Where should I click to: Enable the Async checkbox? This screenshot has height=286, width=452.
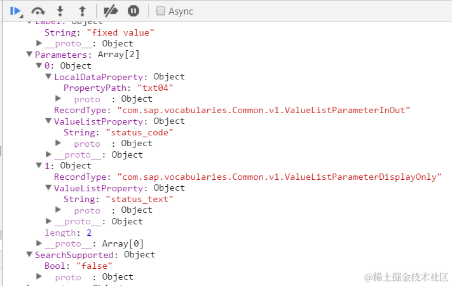tap(161, 11)
